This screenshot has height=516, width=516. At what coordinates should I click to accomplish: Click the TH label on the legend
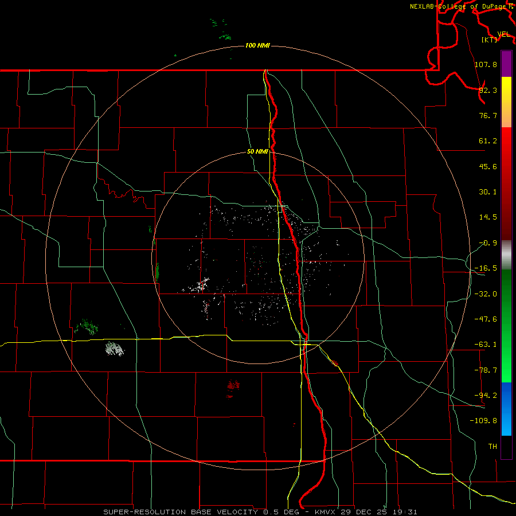(x=492, y=447)
